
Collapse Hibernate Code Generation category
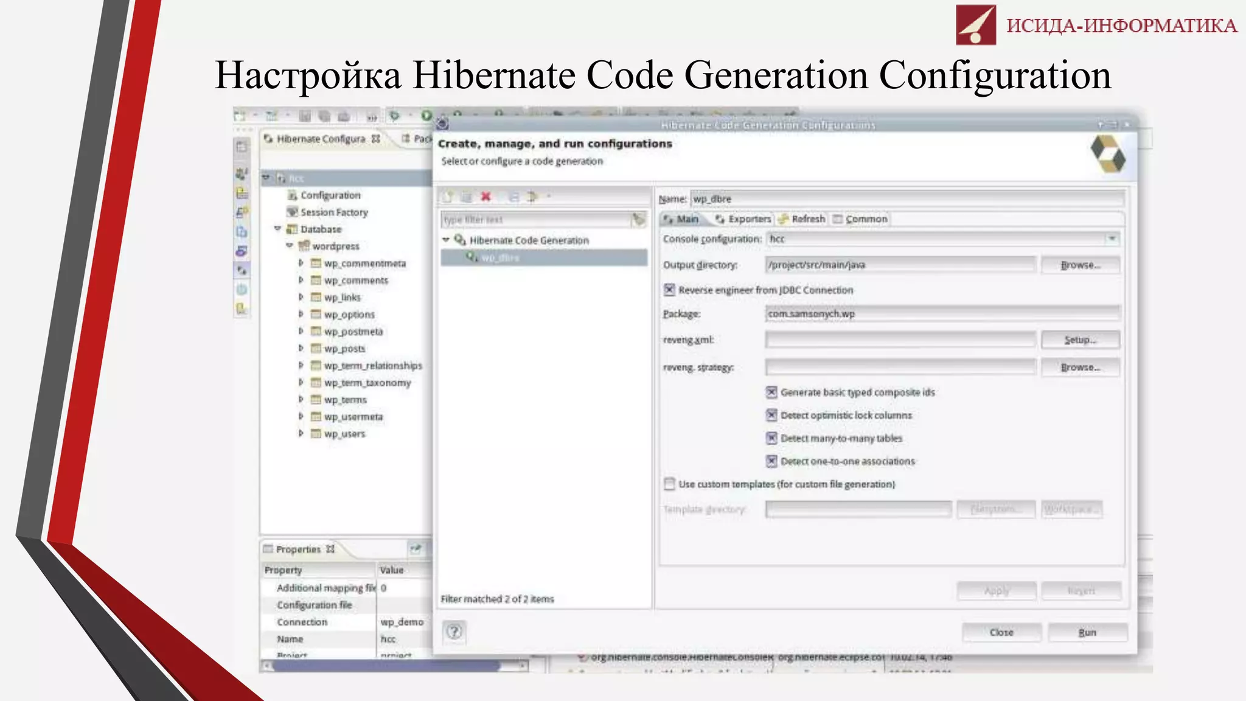pos(446,240)
